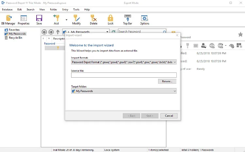This screenshot has width=245, height=152.
Task: Open the Folder menu
Action: (54, 9)
